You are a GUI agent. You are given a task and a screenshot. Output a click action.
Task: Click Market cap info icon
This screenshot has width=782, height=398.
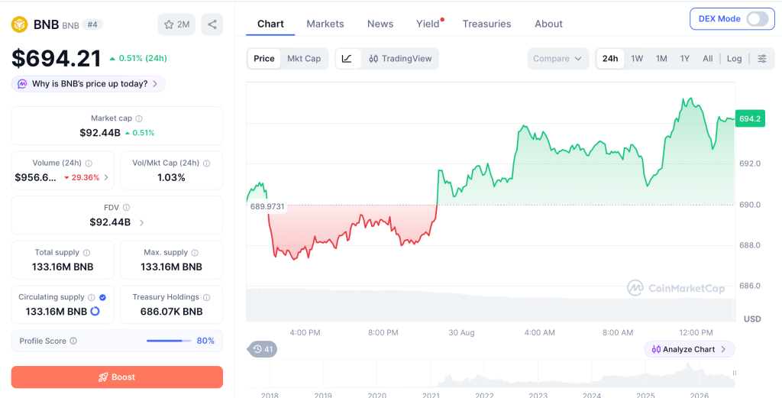139,118
